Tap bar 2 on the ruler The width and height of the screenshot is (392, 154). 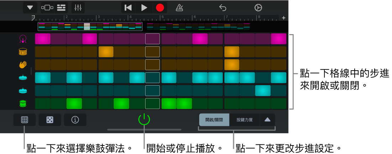[x=66, y=18]
